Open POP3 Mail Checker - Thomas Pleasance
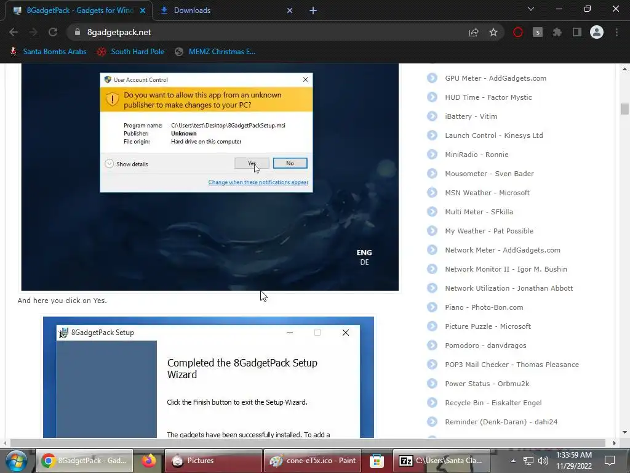This screenshot has width=630, height=473. coord(511,365)
